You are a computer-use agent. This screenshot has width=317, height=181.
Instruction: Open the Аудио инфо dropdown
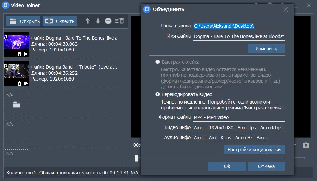(239, 138)
